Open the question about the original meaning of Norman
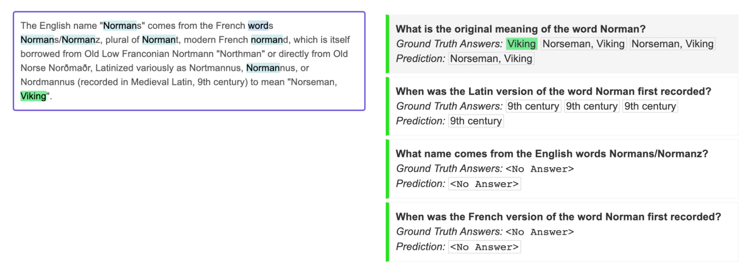Screen dimensions: 750x274 click(520, 29)
